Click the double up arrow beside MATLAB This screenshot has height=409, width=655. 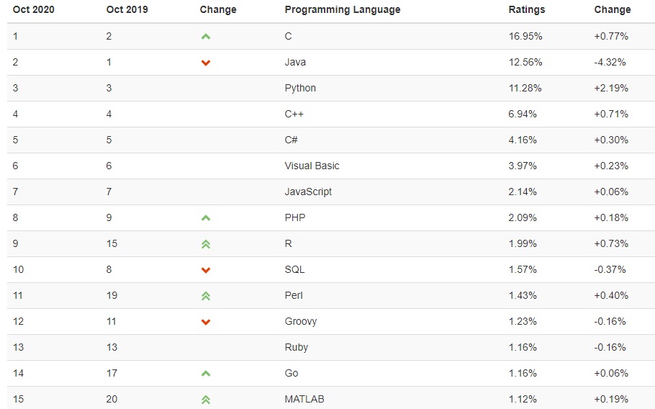(206, 400)
